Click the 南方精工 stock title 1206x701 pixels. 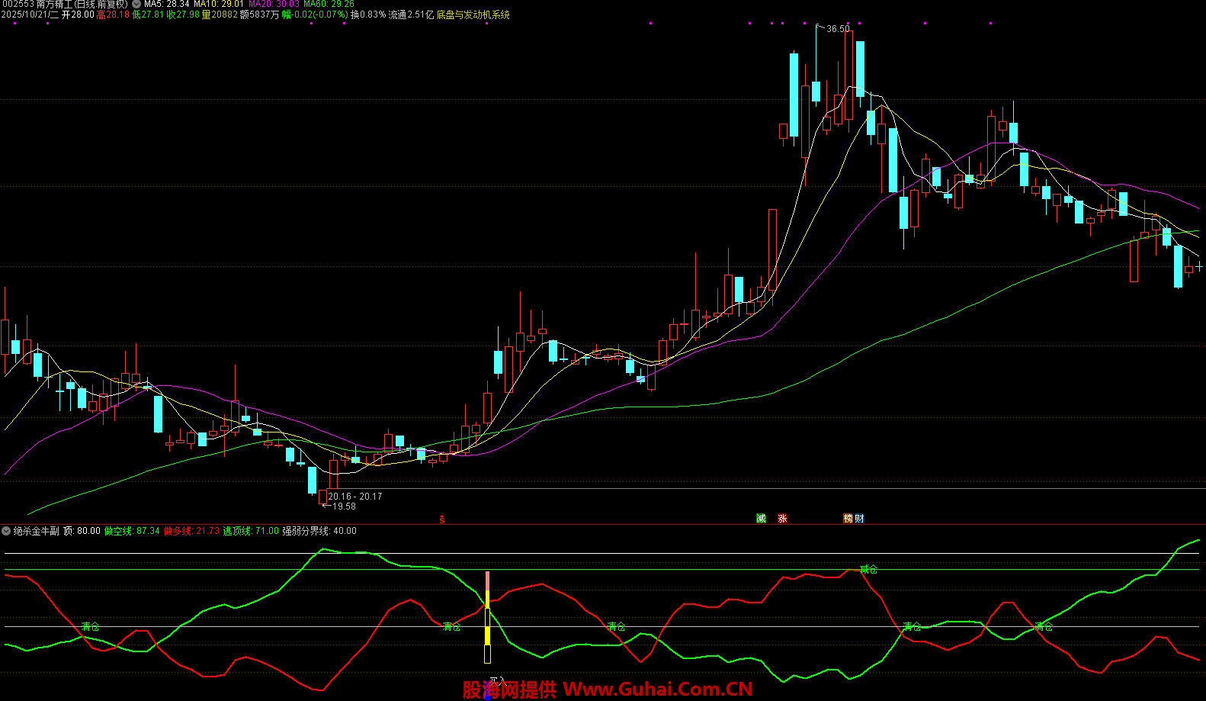tap(55, 4)
